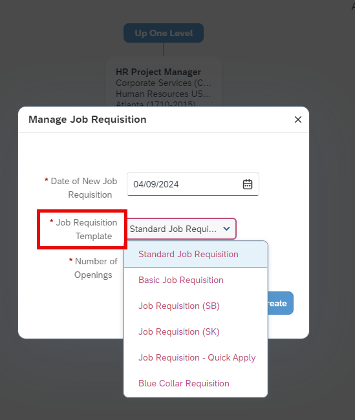Image resolution: width=355 pixels, height=420 pixels.
Task: Click the Up One Level button
Action: tap(164, 33)
